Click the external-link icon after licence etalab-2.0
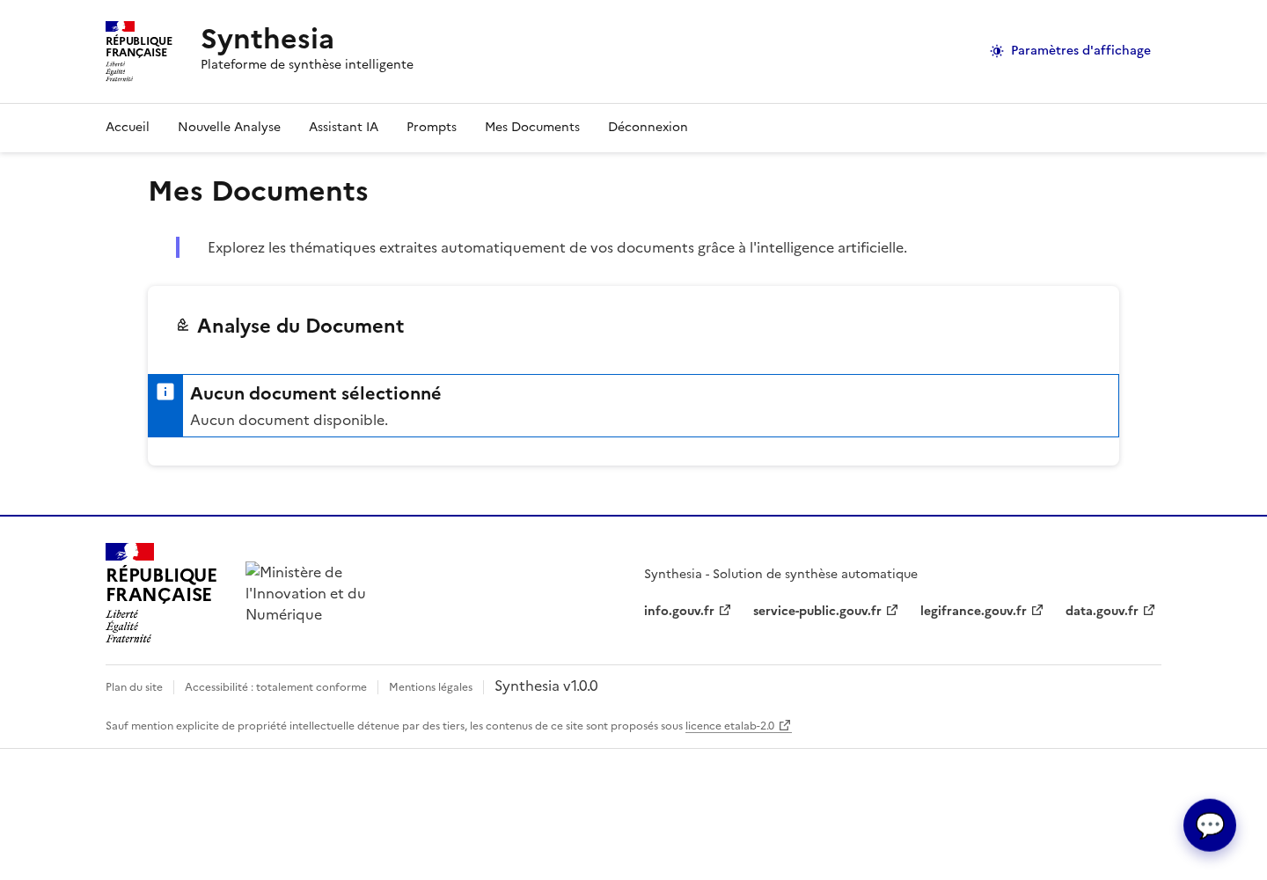 pos(785,726)
